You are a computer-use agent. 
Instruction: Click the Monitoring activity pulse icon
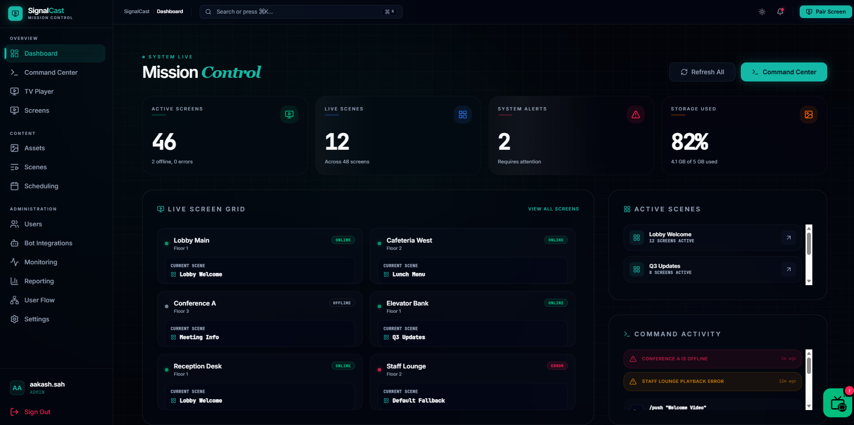pyautogui.click(x=14, y=262)
